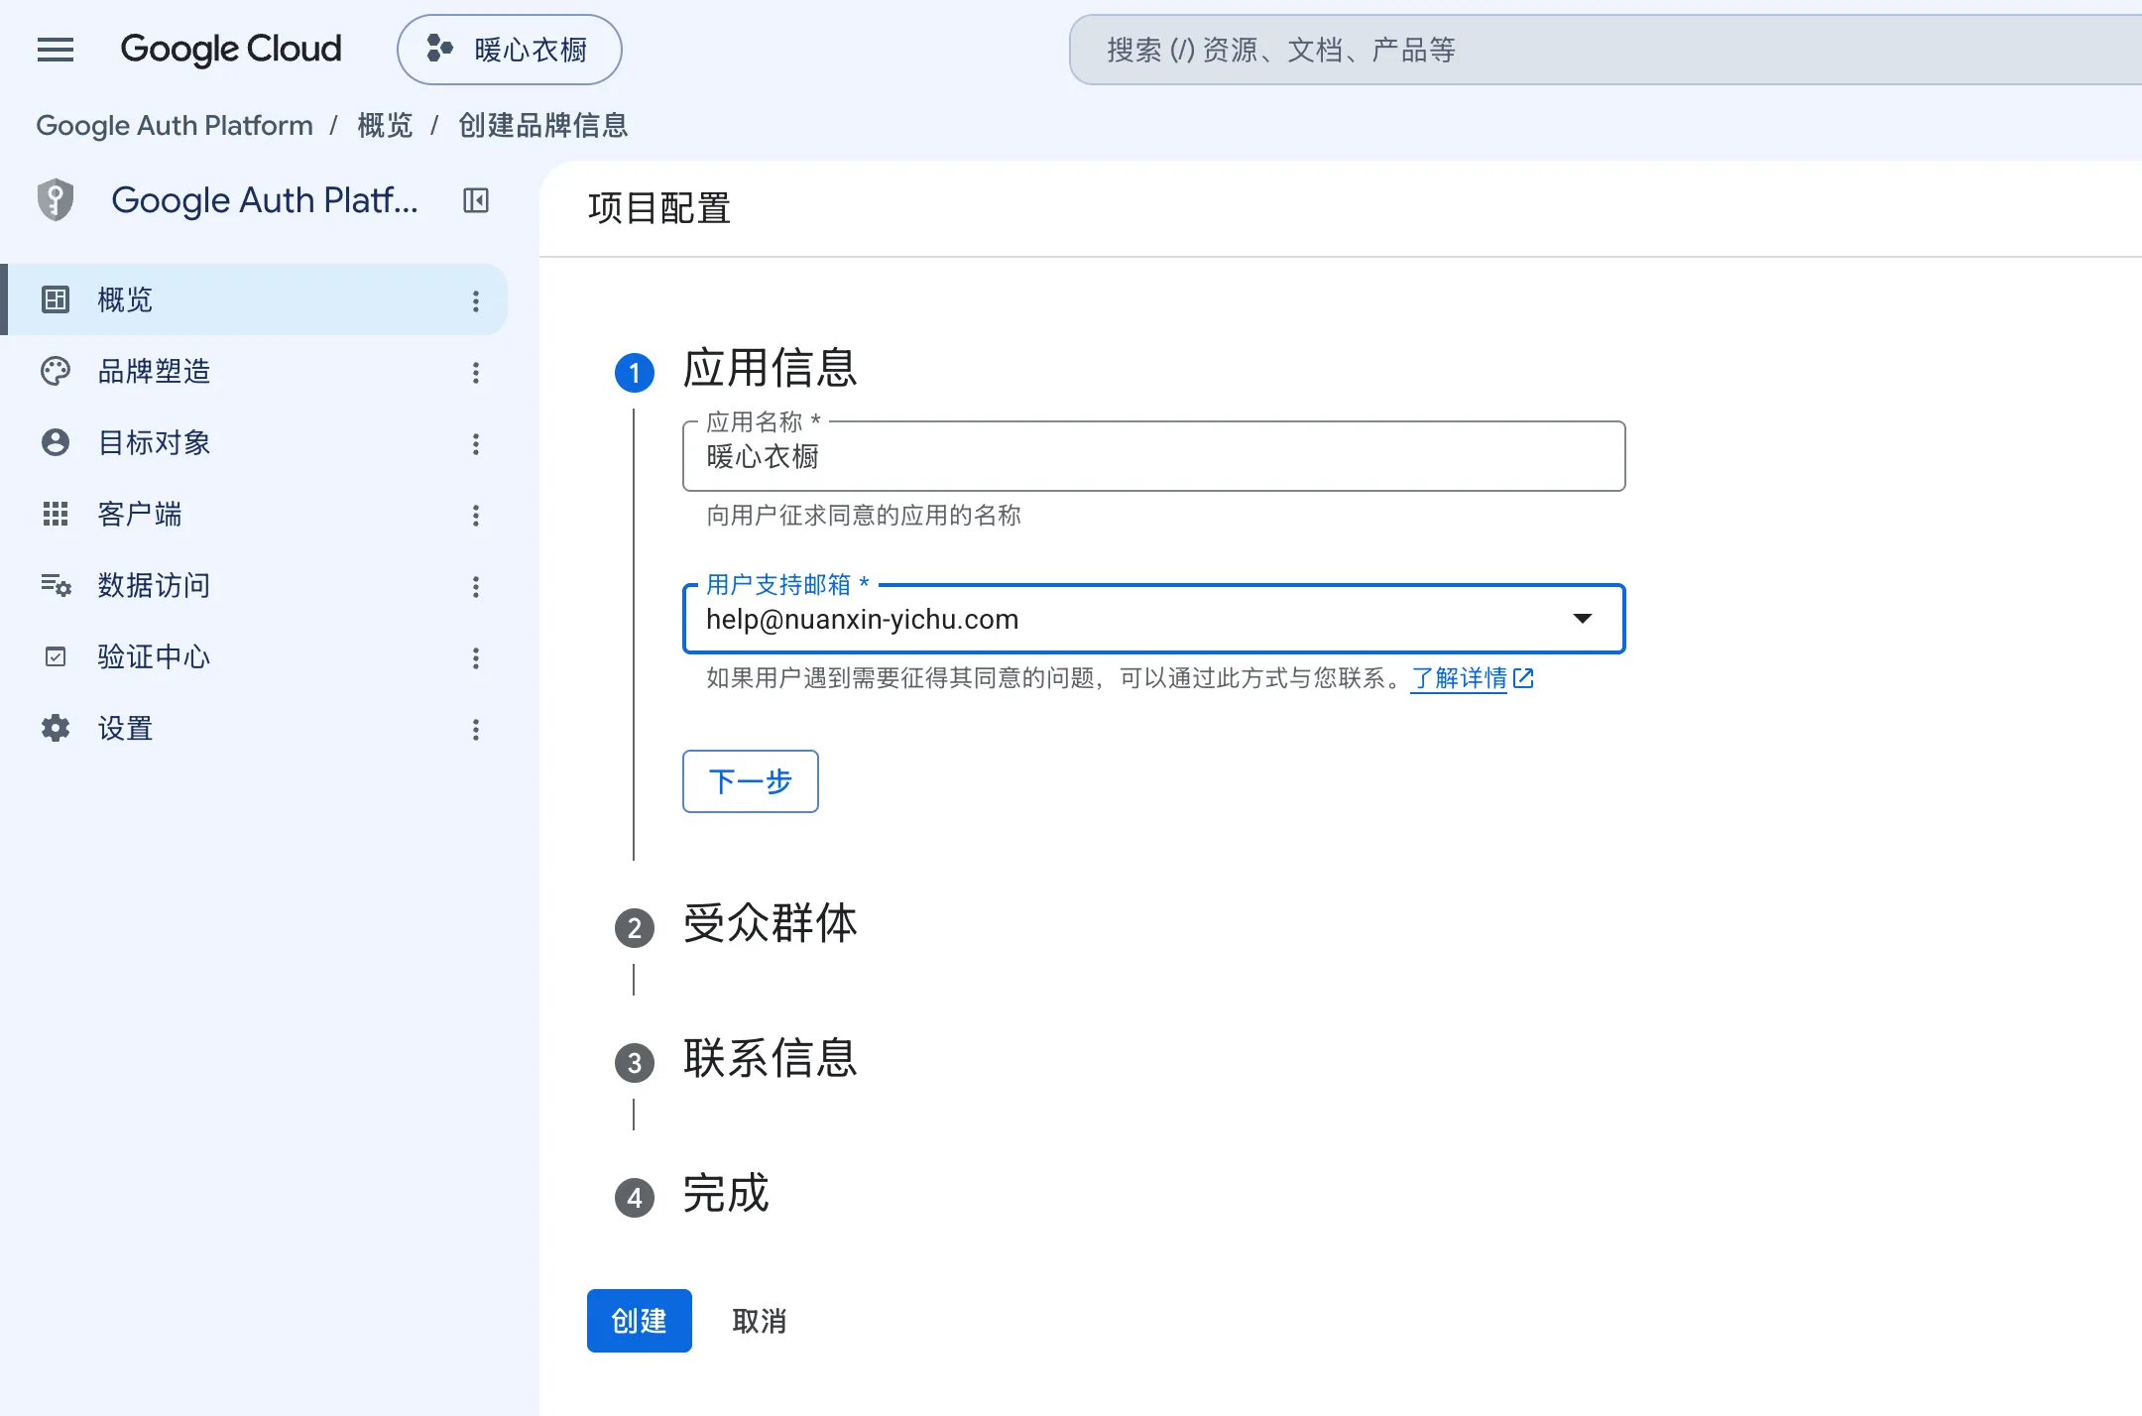Click into the 应用名称 input field
Viewport: 2142px width, 1416px height.
pyautogui.click(x=1154, y=456)
